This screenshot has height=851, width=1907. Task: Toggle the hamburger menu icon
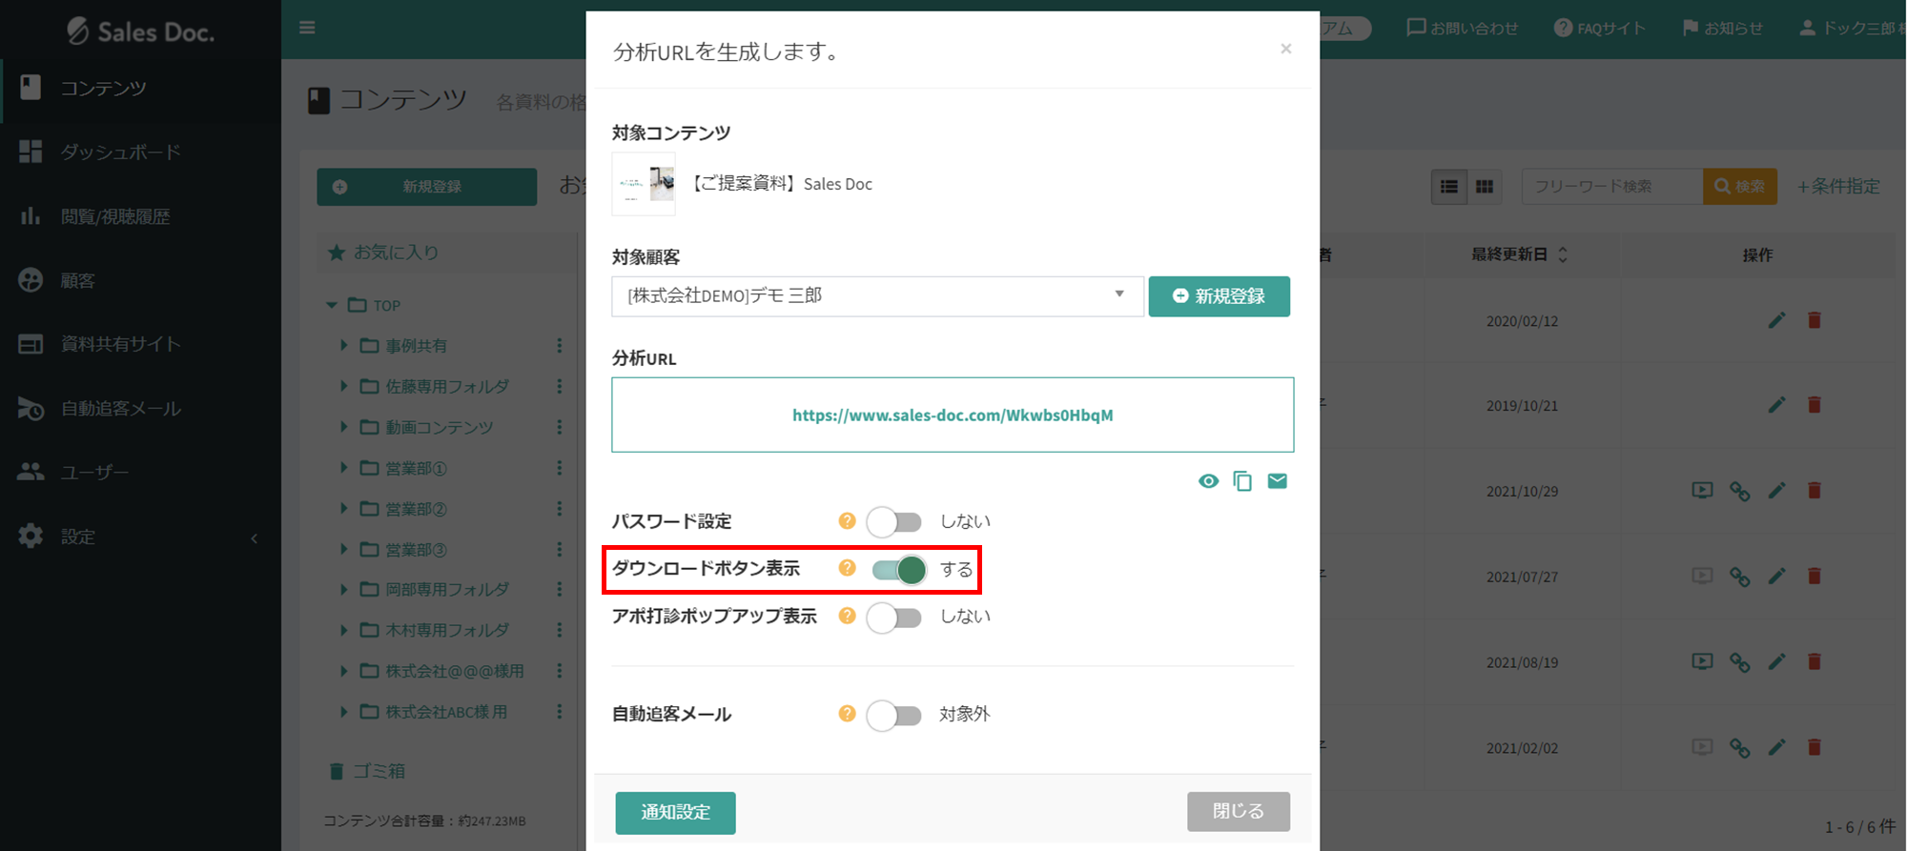[x=307, y=28]
